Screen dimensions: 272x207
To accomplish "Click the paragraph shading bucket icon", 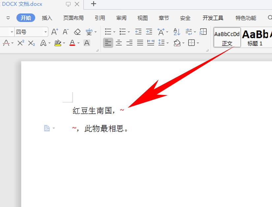I will (x=177, y=43).
